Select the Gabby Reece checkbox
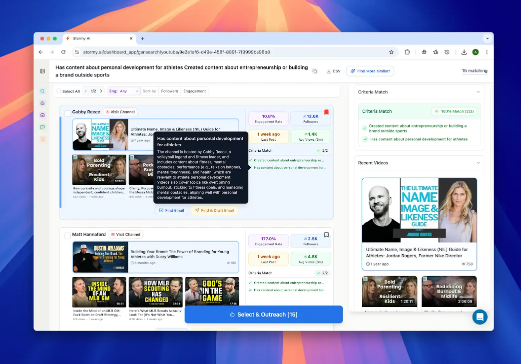 tap(68, 113)
